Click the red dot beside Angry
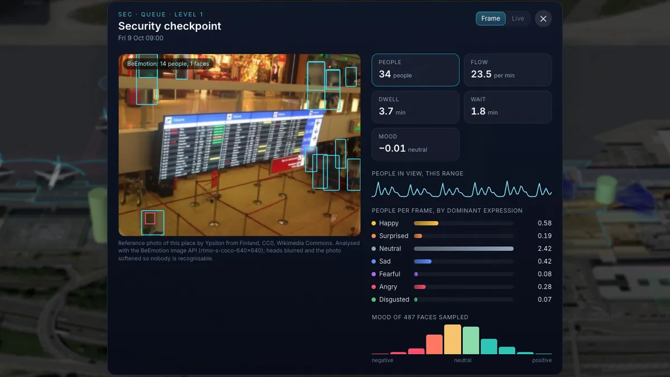The width and height of the screenshot is (670, 377). (374, 287)
